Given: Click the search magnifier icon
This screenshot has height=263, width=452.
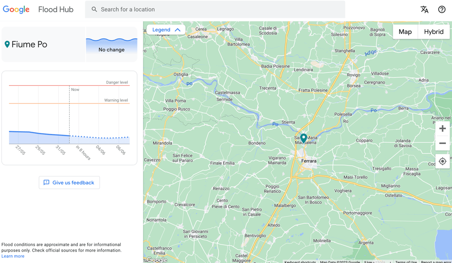Looking at the screenshot, I should [x=94, y=9].
